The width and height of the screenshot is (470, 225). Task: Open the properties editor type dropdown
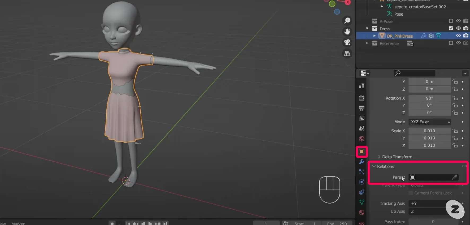[x=365, y=73]
